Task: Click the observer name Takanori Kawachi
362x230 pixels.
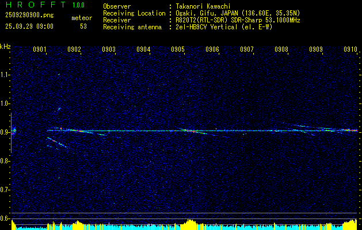Action: 203,6
